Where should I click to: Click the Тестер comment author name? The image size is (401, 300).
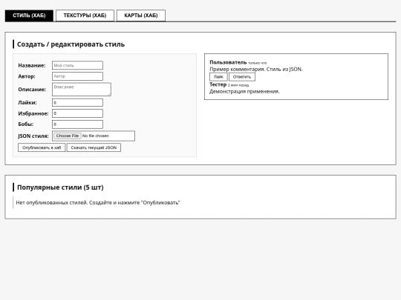218,84
